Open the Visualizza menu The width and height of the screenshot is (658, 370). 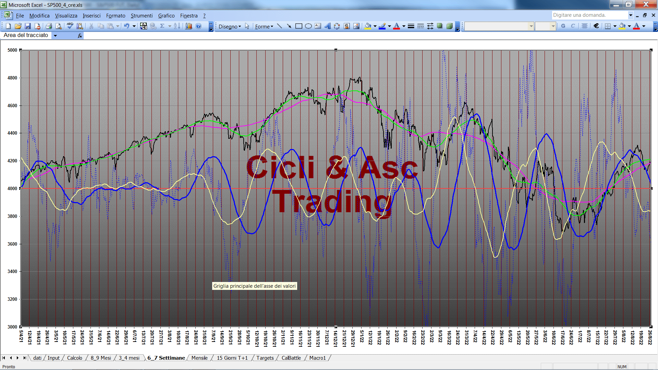click(x=66, y=16)
